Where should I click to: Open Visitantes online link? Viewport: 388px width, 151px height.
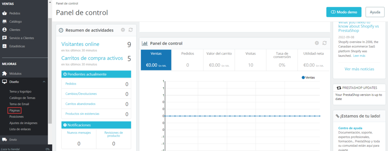(x=80, y=44)
